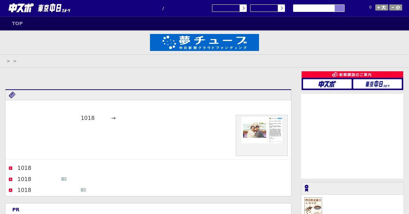Click the news section header icon
The image size is (409, 214).
pos(12,95)
